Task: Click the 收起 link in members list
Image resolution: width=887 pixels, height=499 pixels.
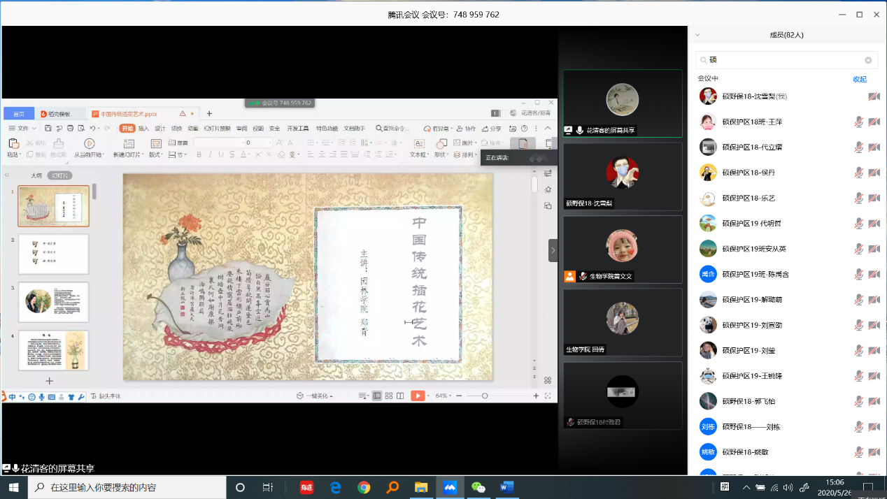Action: (x=860, y=79)
